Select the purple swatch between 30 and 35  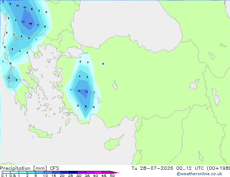pyautogui.click(x=82, y=172)
